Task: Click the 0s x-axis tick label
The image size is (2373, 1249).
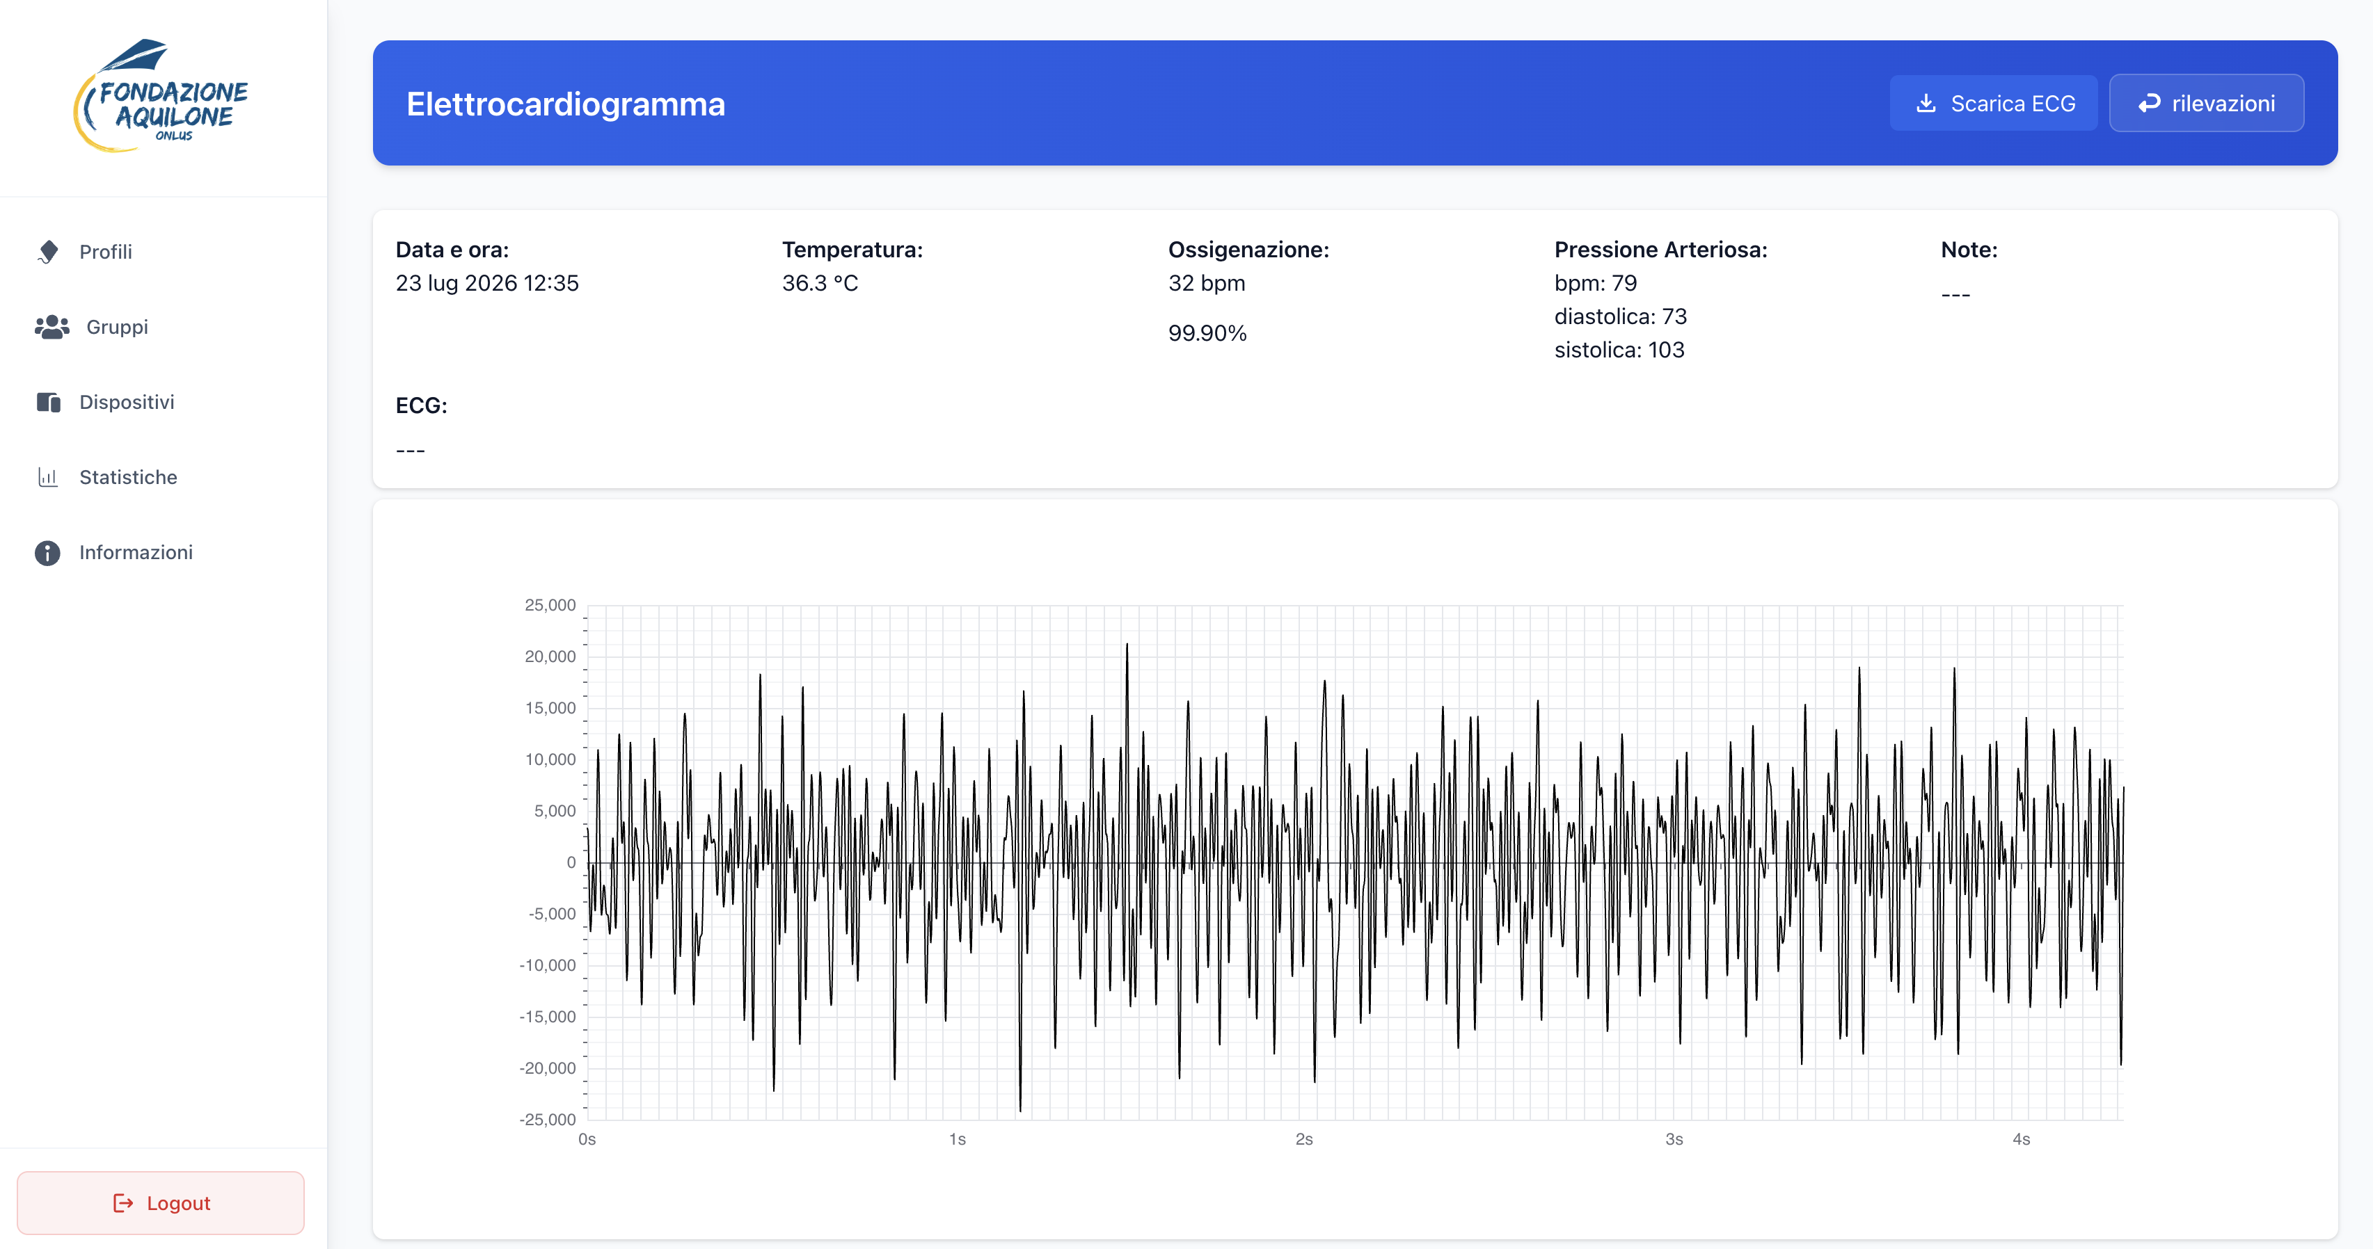Action: coord(587,1140)
